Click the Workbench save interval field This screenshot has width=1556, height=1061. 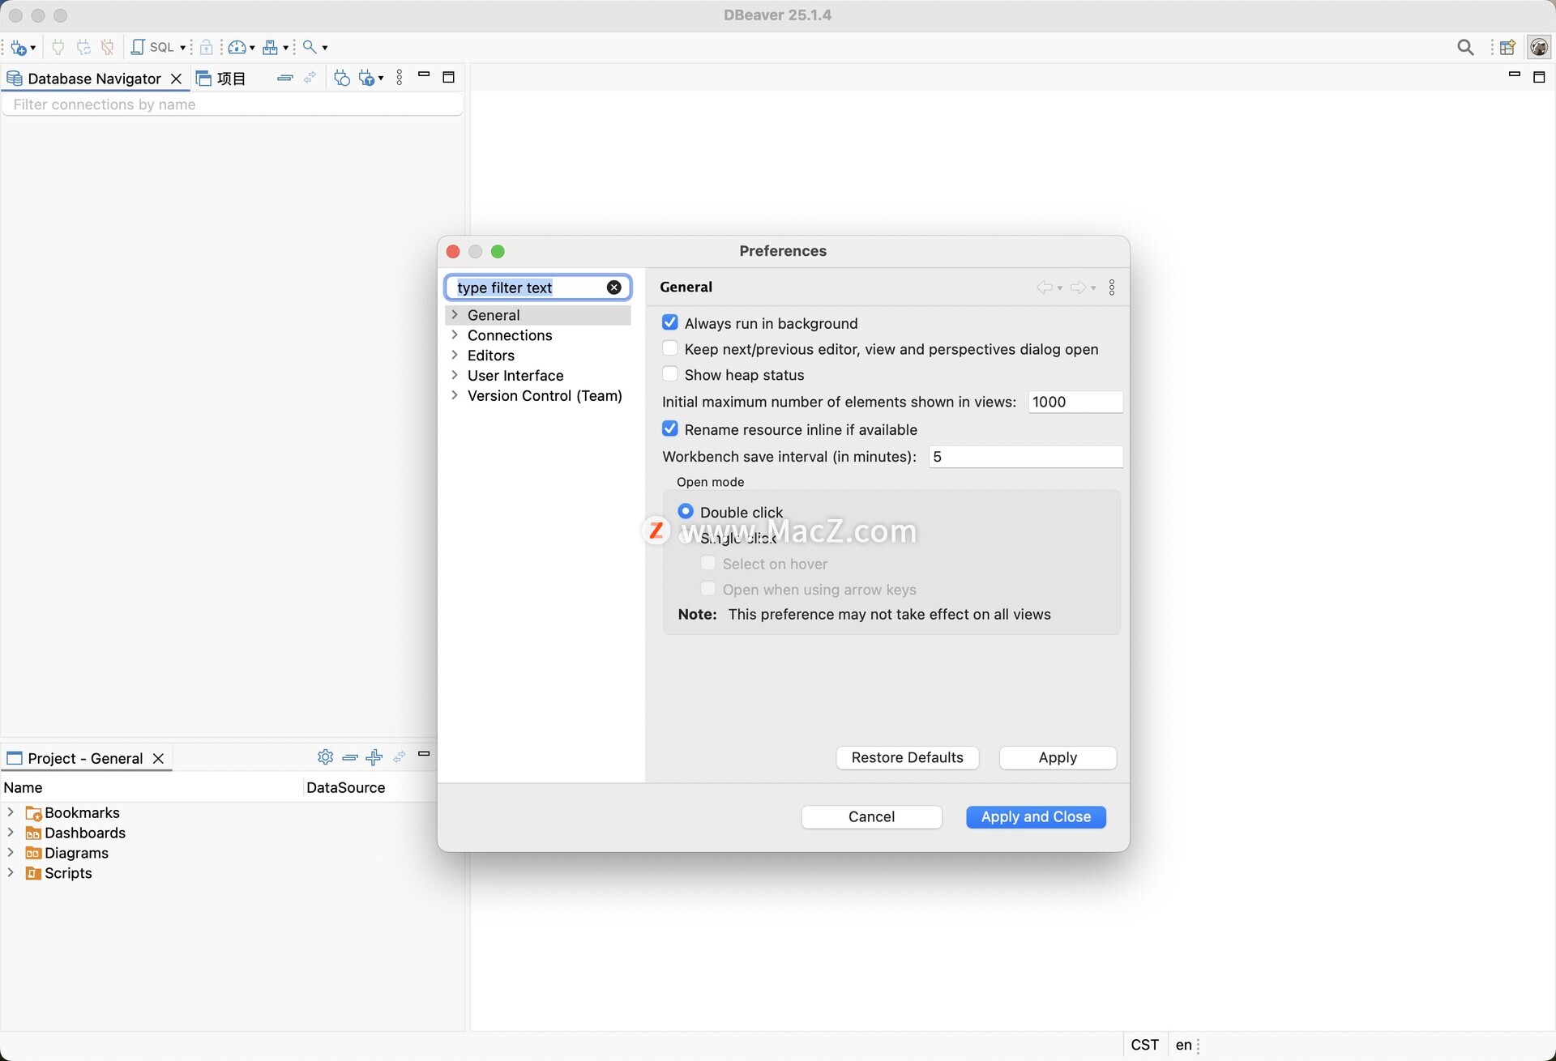point(1026,457)
